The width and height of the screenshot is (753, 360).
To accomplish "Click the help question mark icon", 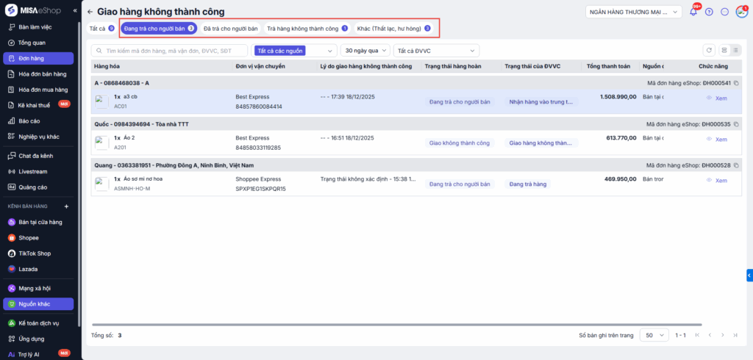I will (709, 12).
